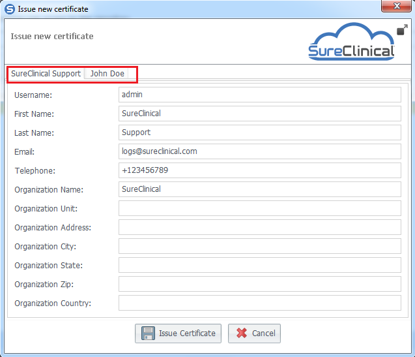
Task: Select the First Name field
Action: [x=260, y=114]
